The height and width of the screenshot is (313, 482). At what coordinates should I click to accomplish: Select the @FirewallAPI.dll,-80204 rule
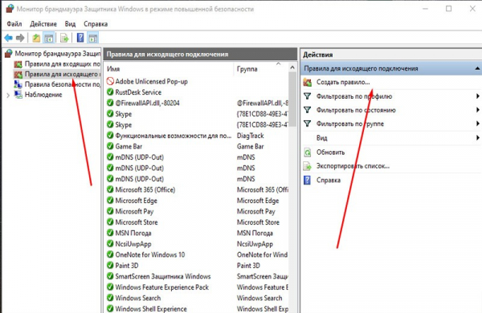click(147, 103)
